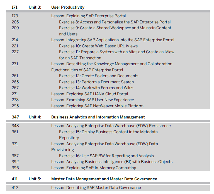Open Lesson Analyzing EDW Persistence entry
The image size is (214, 194).
111,126
